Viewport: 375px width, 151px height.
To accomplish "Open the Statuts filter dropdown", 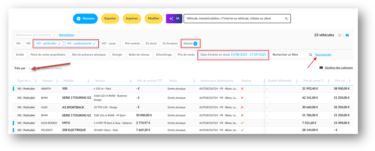I will click(191, 44).
